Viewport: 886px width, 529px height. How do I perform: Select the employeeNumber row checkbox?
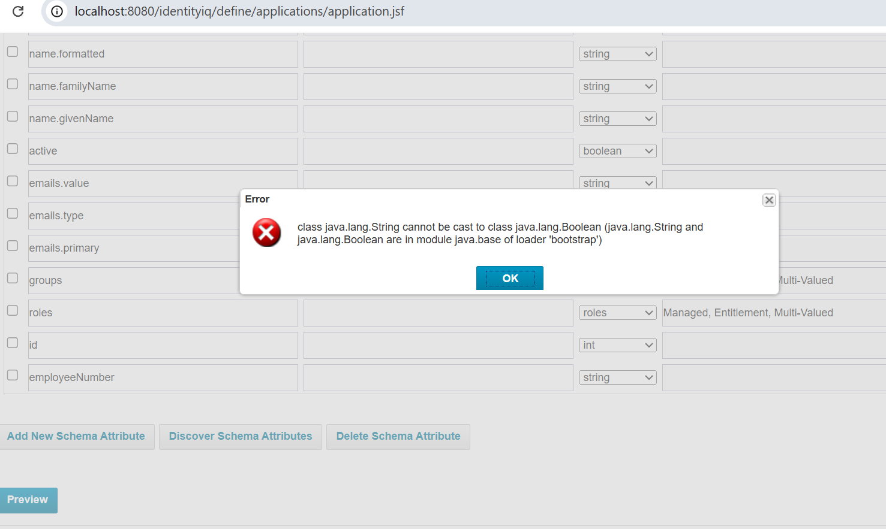click(x=13, y=376)
